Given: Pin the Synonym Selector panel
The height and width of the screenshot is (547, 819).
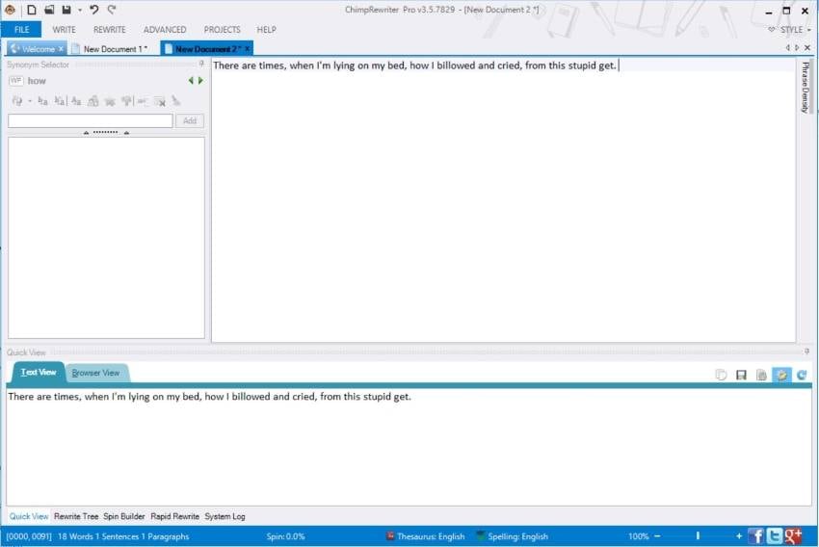Looking at the screenshot, I should (x=201, y=65).
